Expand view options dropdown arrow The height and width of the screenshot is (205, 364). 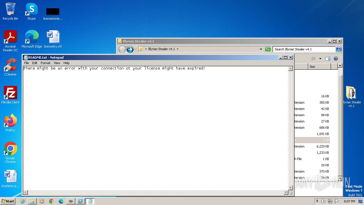[x=320, y=59]
